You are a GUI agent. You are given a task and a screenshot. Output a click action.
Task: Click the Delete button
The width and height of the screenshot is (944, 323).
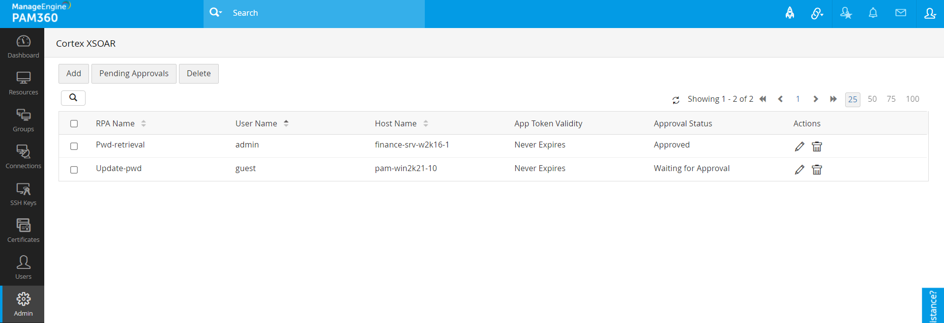click(199, 74)
